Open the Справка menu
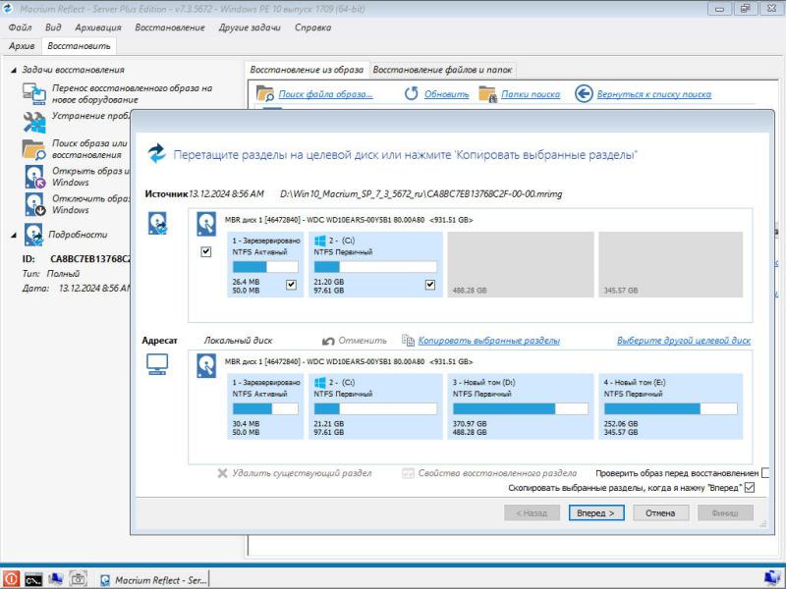 [312, 27]
